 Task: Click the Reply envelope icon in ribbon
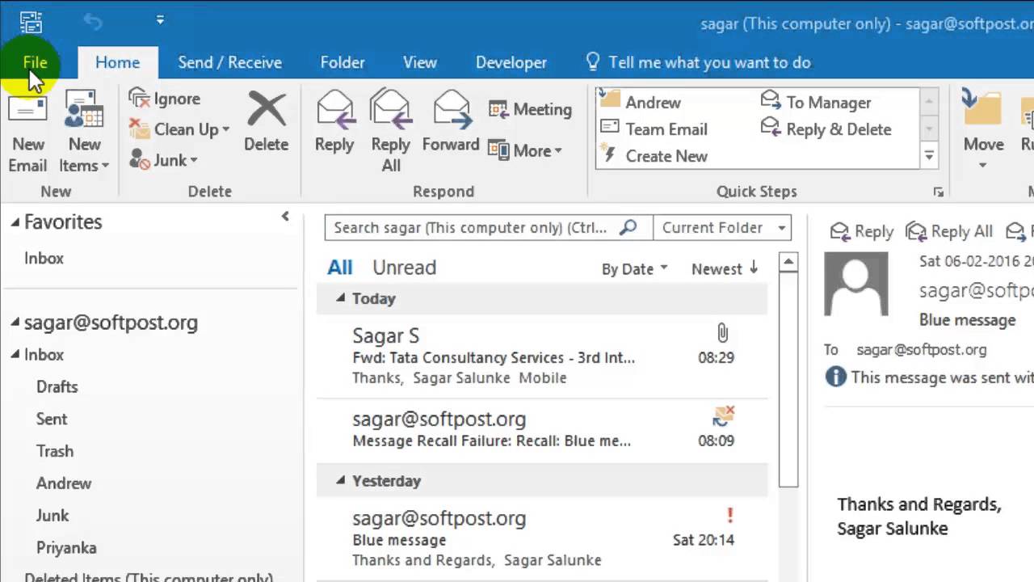pos(334,109)
